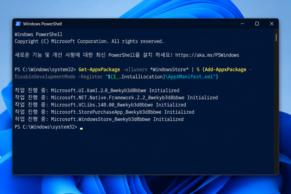Click the blinking cursor at last prompt

81,128
